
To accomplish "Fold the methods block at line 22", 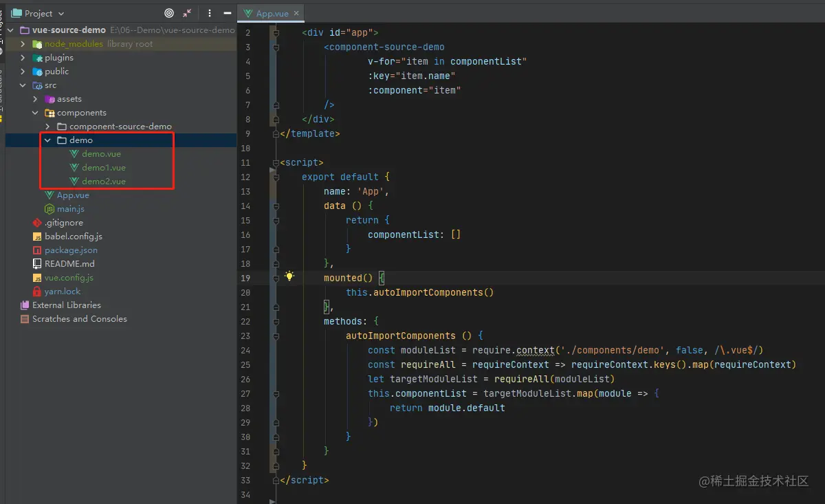I will click(276, 321).
